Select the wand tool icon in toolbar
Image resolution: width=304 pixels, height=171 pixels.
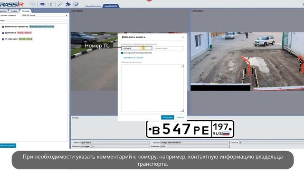pos(60,4)
